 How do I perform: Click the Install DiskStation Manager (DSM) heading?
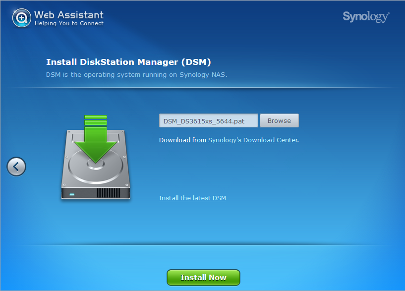[x=128, y=62]
